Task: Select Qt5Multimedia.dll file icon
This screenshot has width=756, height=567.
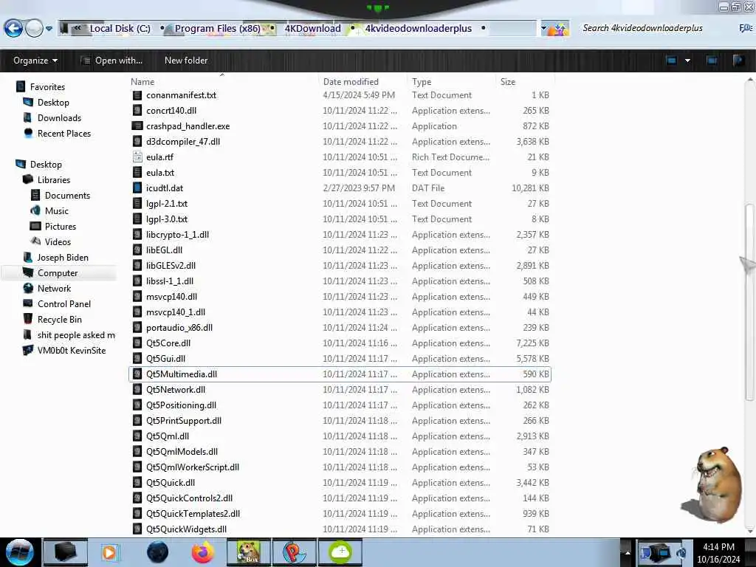Action: click(137, 374)
